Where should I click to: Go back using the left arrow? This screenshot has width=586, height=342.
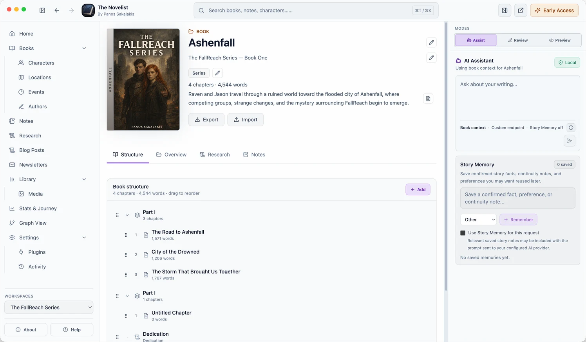coord(57,11)
